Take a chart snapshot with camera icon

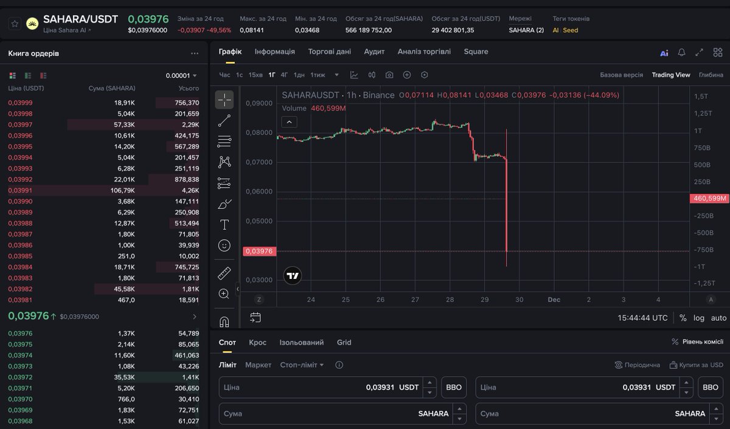click(x=389, y=75)
